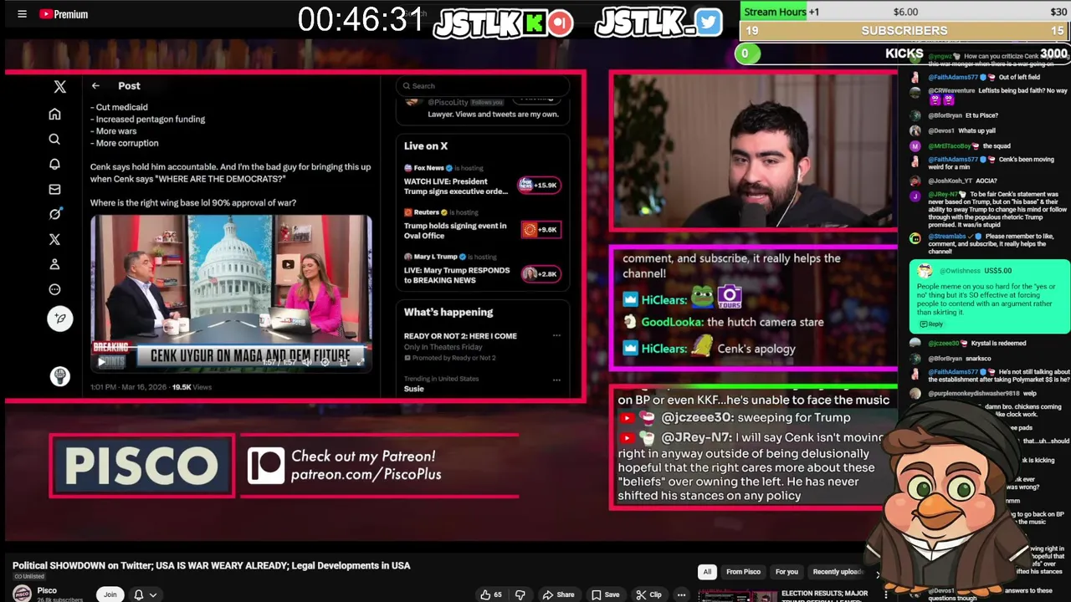Open Mary L Trump live broadcast

pos(457,275)
